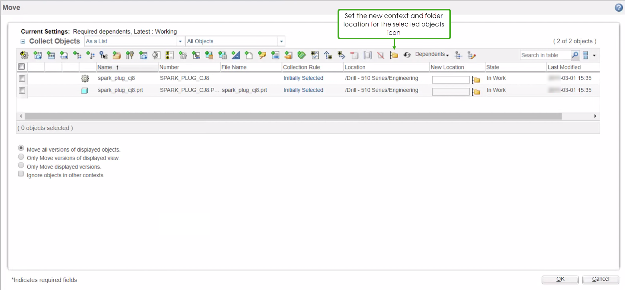Browse folders for spark_plug_cj8 new location
Screen dimensions: 625x290
(x=476, y=79)
